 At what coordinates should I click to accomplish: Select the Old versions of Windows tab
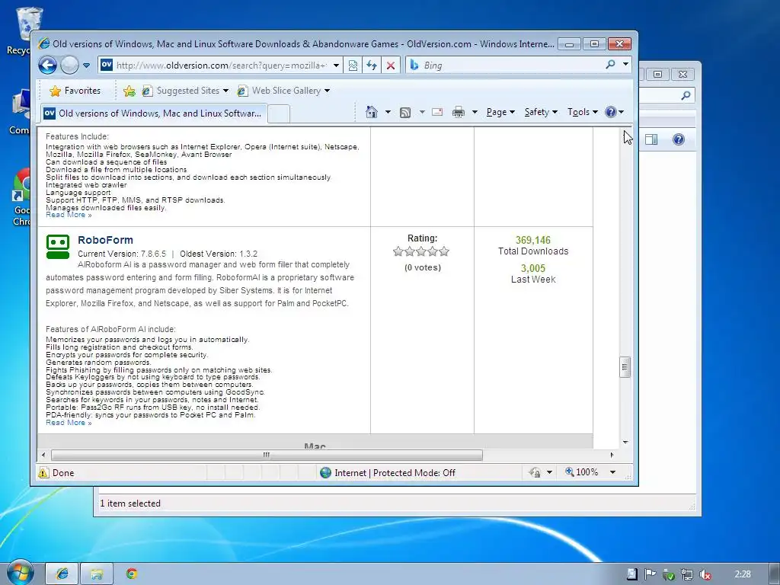(x=154, y=113)
